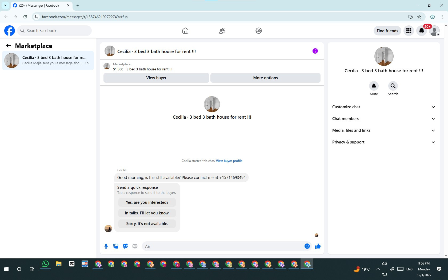
Task: Attach a photo using the image icon
Action: (116, 246)
